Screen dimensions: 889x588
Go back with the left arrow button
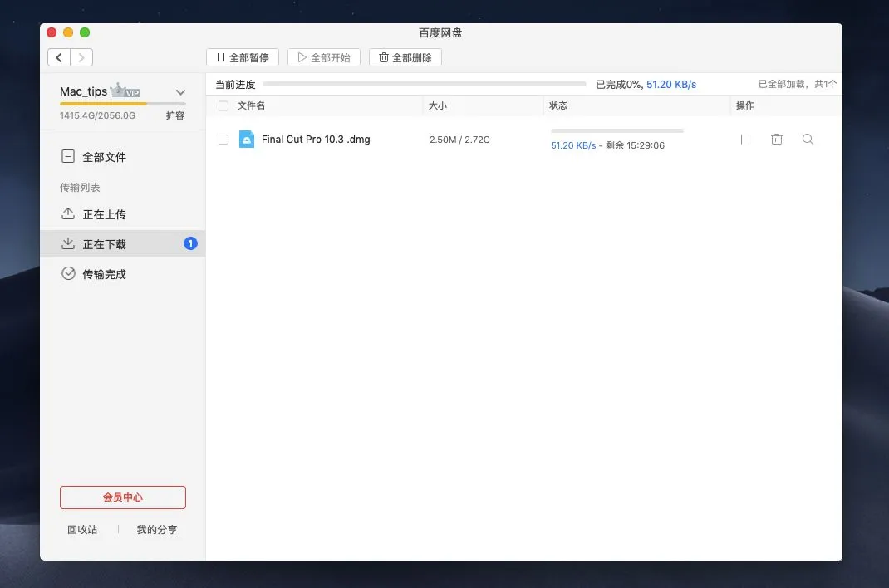point(59,57)
